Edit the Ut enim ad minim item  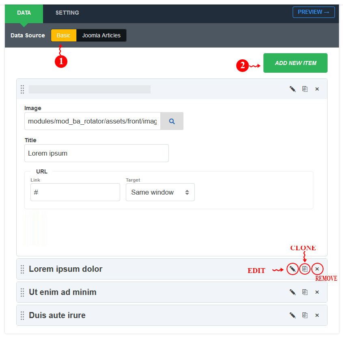coord(293,292)
